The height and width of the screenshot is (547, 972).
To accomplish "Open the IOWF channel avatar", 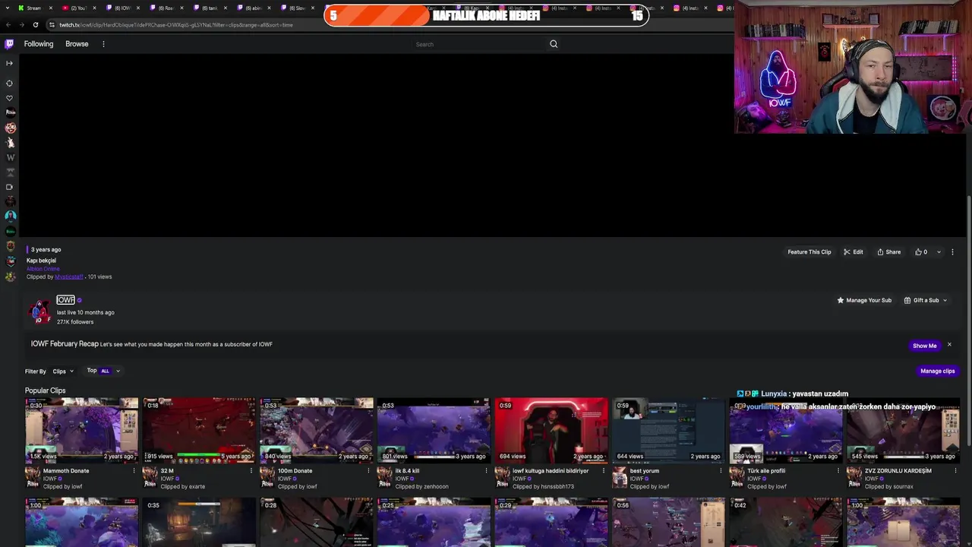I will pos(39,311).
